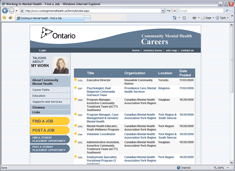Click the Favorites Center star icon

click(x=4, y=18)
